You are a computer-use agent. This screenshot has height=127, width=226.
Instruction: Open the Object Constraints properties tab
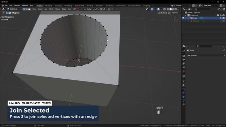184,97
